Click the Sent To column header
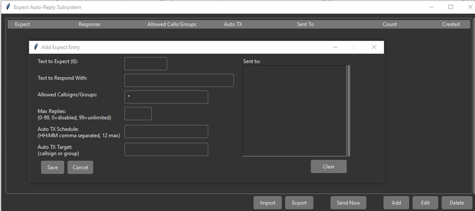This screenshot has height=211, width=475. 305,24
